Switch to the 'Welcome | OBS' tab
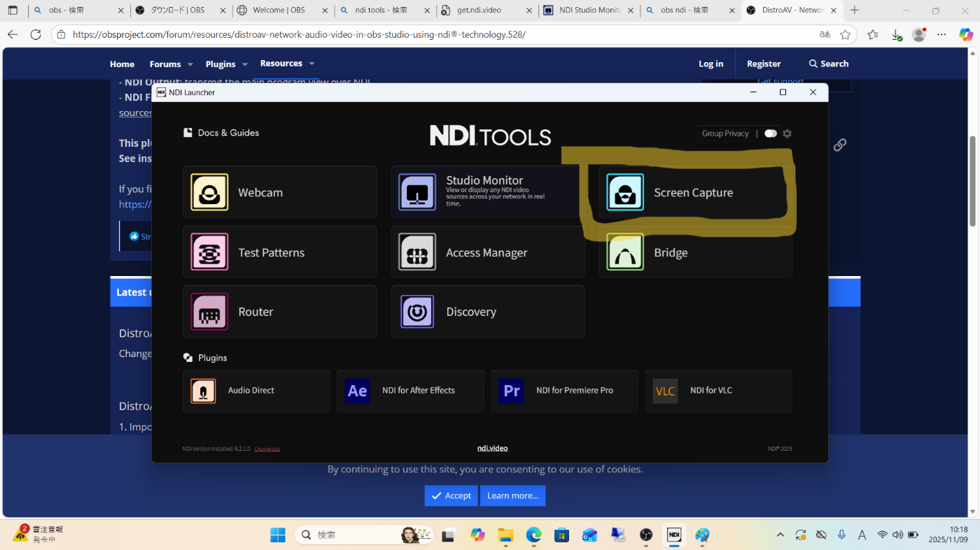This screenshot has height=550, width=980. [283, 10]
